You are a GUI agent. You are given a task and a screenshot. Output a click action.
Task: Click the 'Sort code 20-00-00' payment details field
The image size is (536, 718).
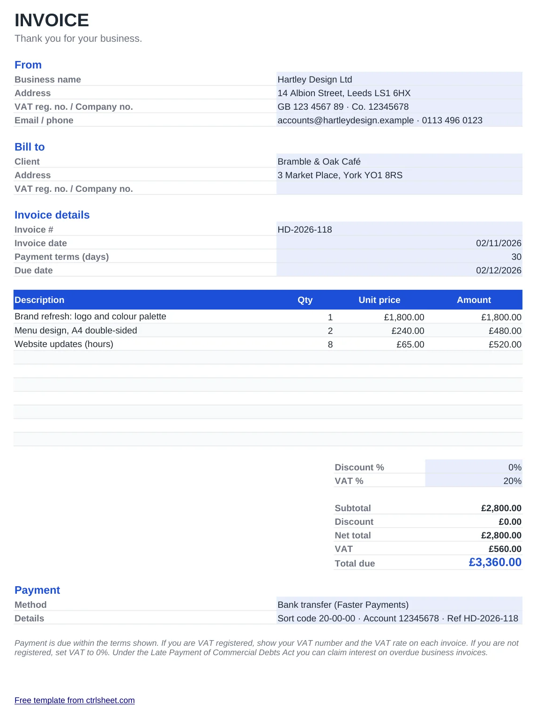coord(399,618)
